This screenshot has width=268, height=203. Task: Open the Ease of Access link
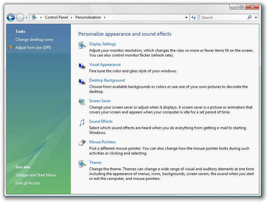[x=28, y=183]
